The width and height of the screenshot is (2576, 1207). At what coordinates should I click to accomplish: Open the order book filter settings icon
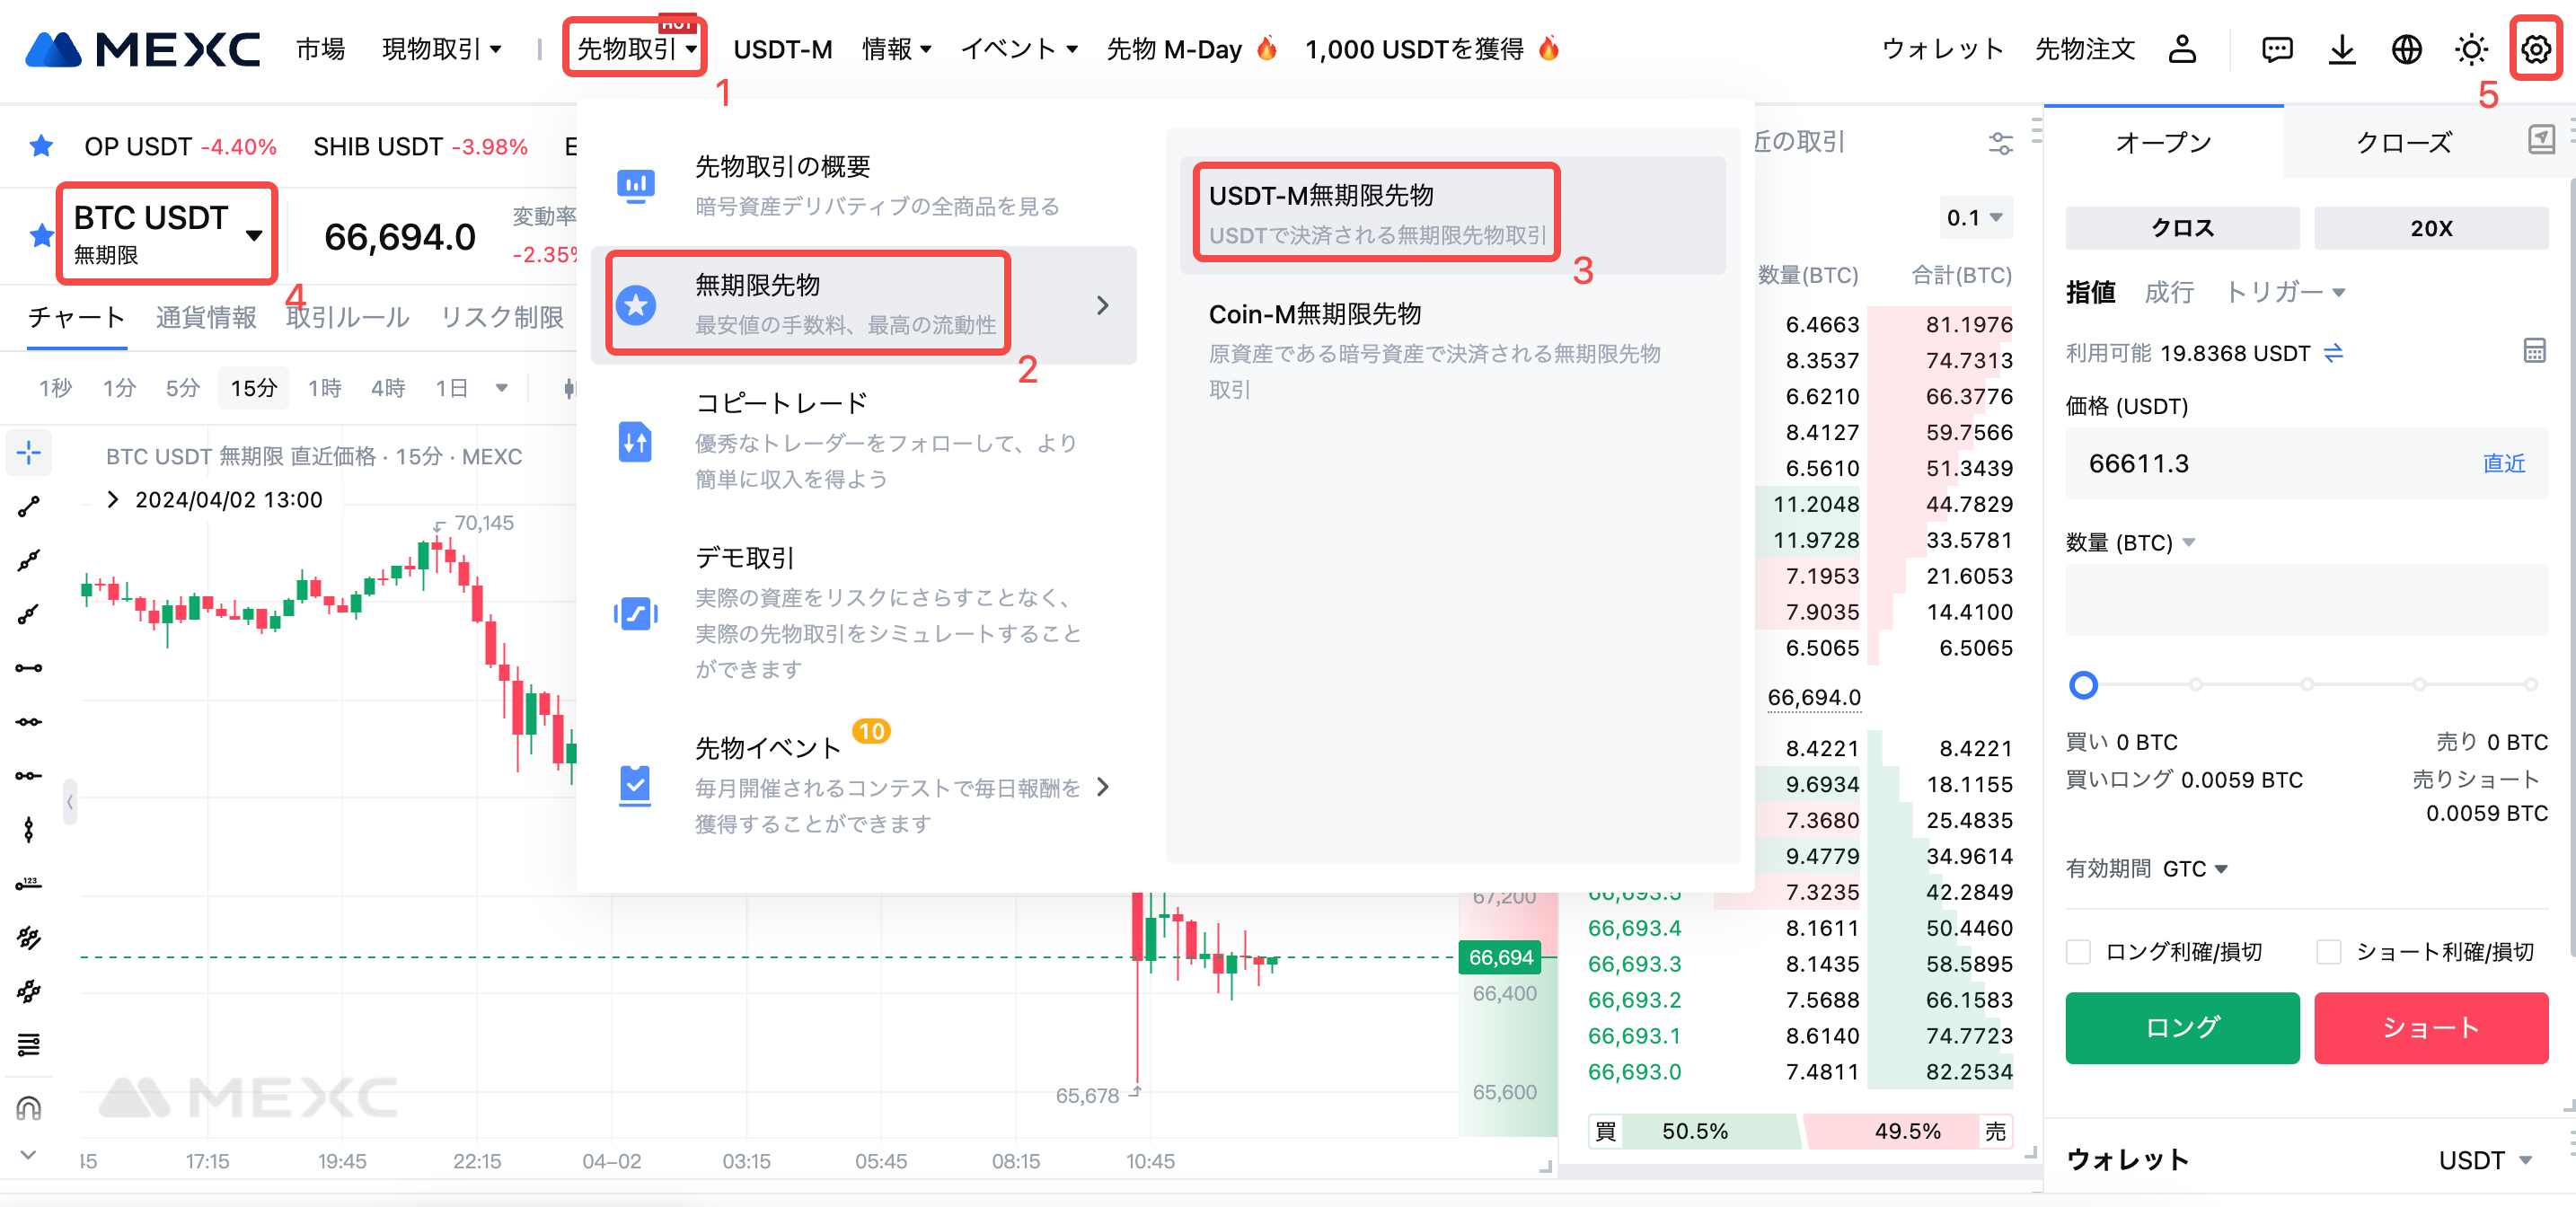tap(2001, 143)
